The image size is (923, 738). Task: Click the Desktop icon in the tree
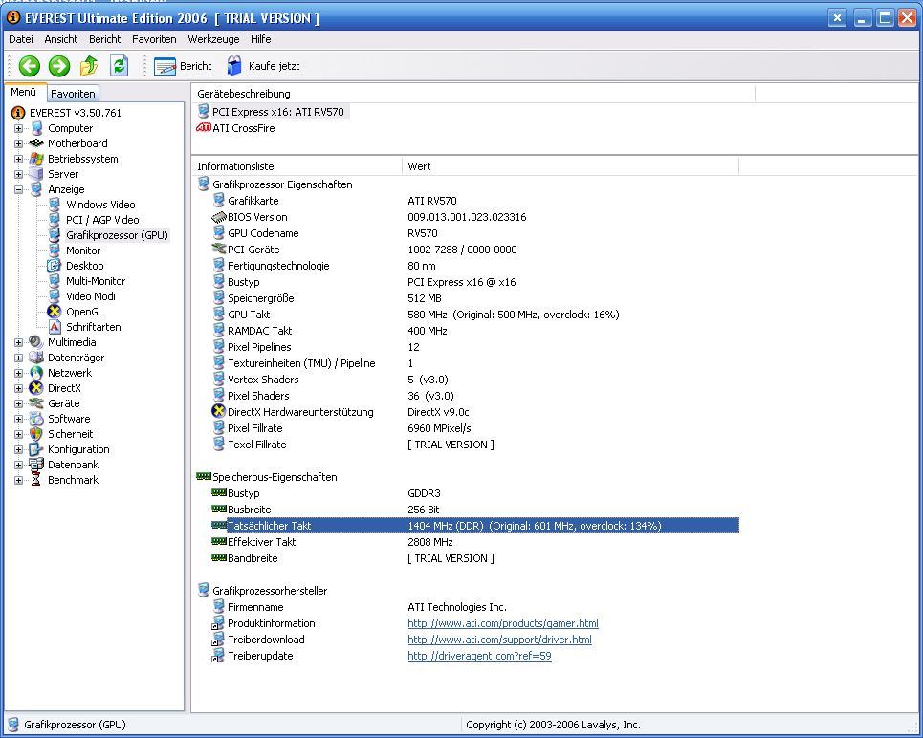click(55, 266)
